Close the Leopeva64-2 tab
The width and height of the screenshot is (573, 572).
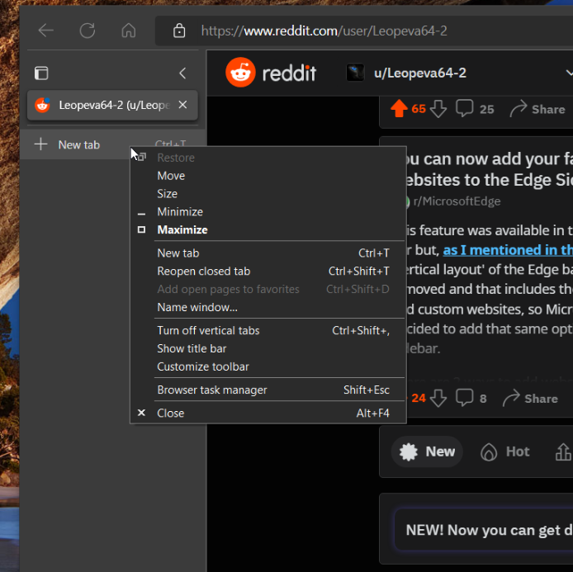pyautogui.click(x=182, y=105)
